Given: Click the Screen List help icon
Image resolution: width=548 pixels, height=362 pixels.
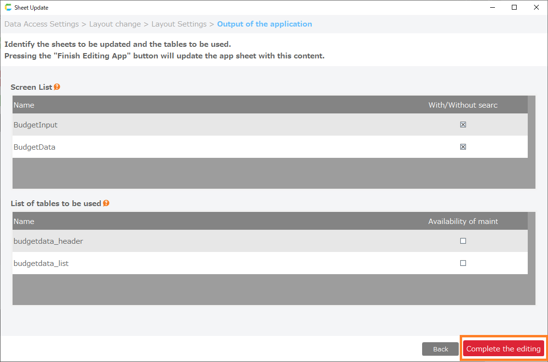Looking at the screenshot, I should pyautogui.click(x=57, y=87).
